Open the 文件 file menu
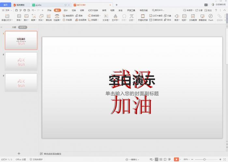The image size is (228, 162). point(7,10)
